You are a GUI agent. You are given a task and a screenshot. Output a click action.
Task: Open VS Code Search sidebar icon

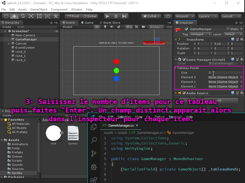(x=94, y=140)
